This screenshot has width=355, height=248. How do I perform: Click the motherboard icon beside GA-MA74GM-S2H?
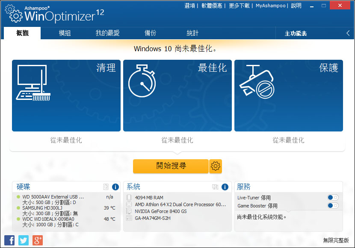129,218
